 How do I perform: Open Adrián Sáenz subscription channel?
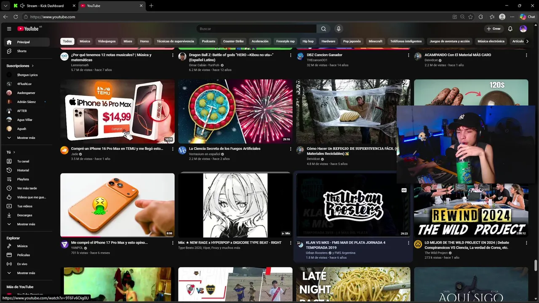point(27,102)
